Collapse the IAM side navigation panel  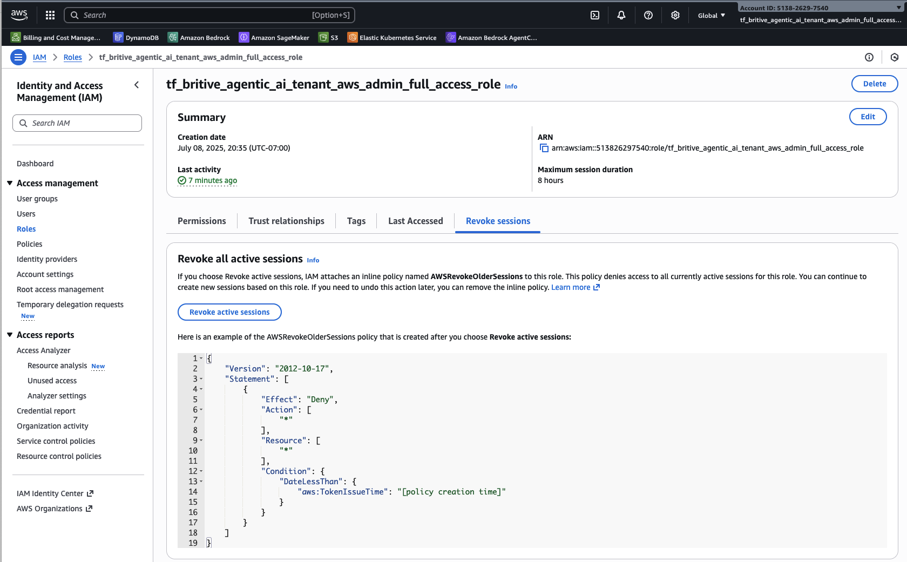point(137,85)
